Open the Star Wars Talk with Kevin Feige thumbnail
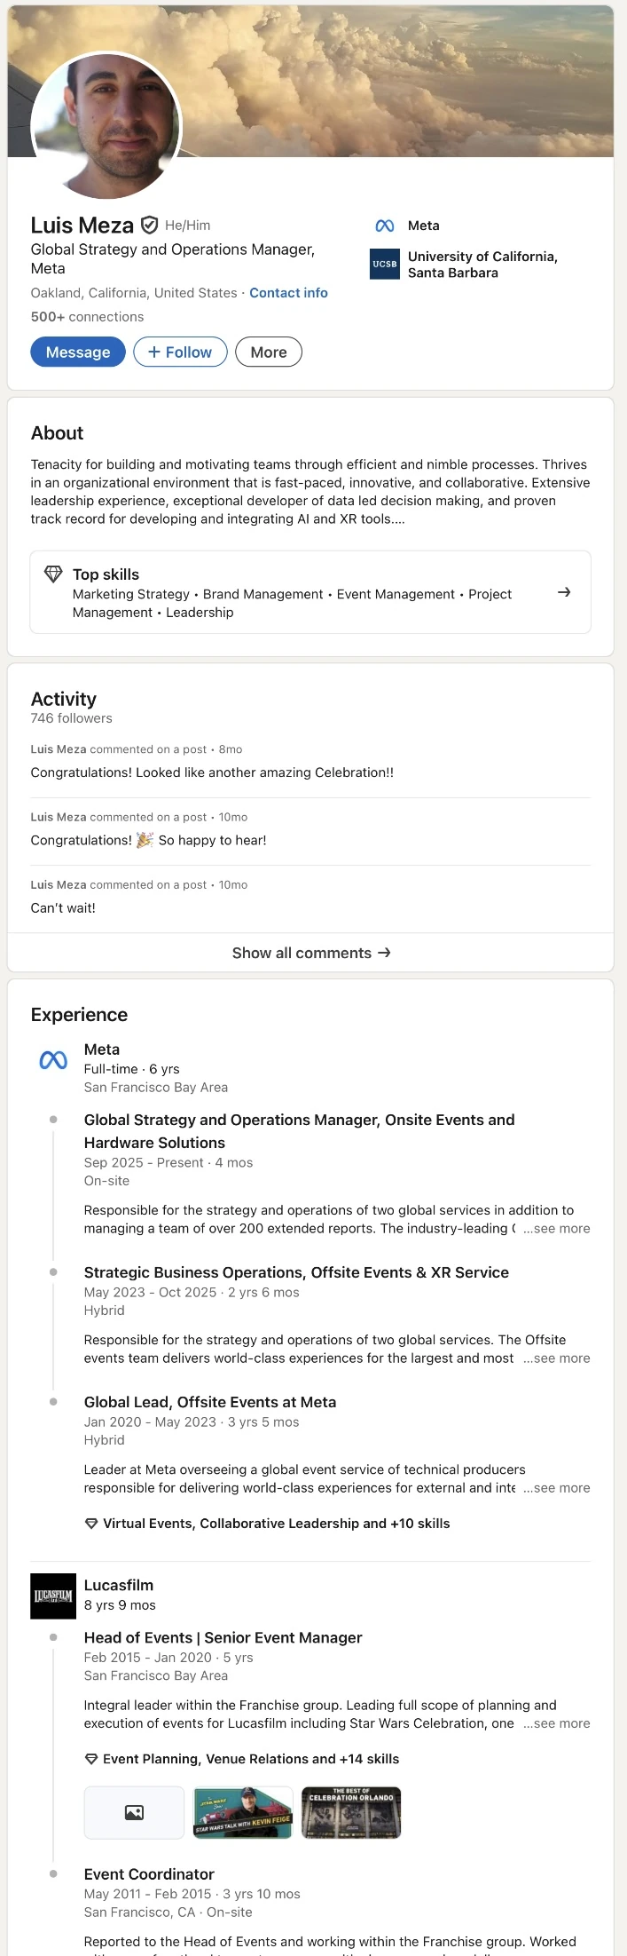627x1956 pixels. (x=243, y=1812)
